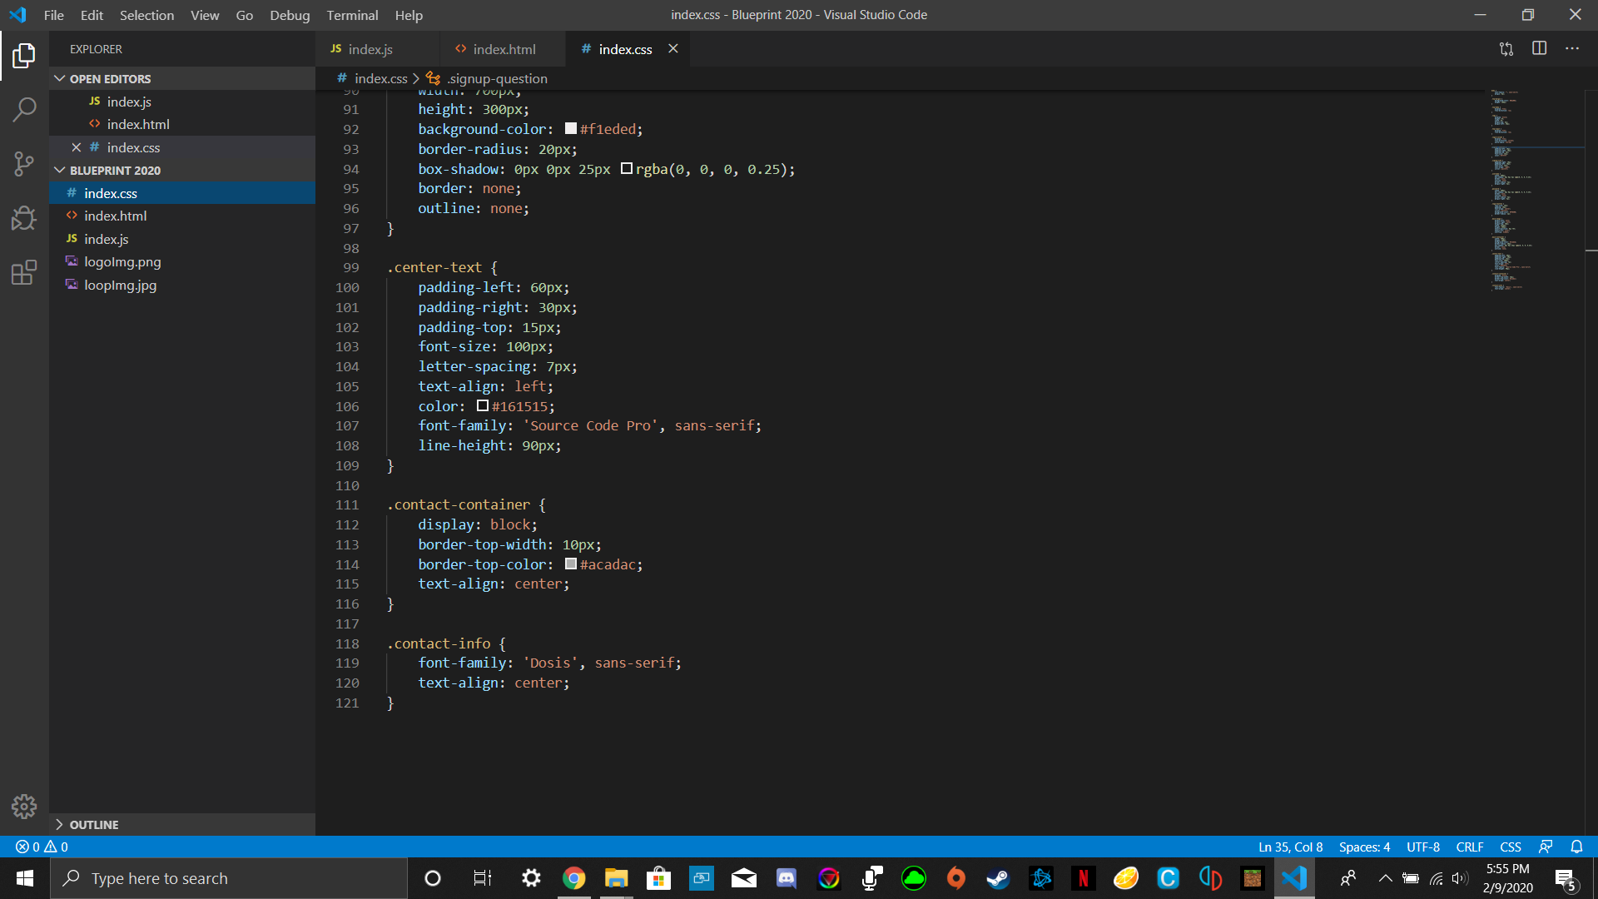The height and width of the screenshot is (899, 1598).
Task: Click the CRLF end-of-line status button
Action: tap(1469, 847)
